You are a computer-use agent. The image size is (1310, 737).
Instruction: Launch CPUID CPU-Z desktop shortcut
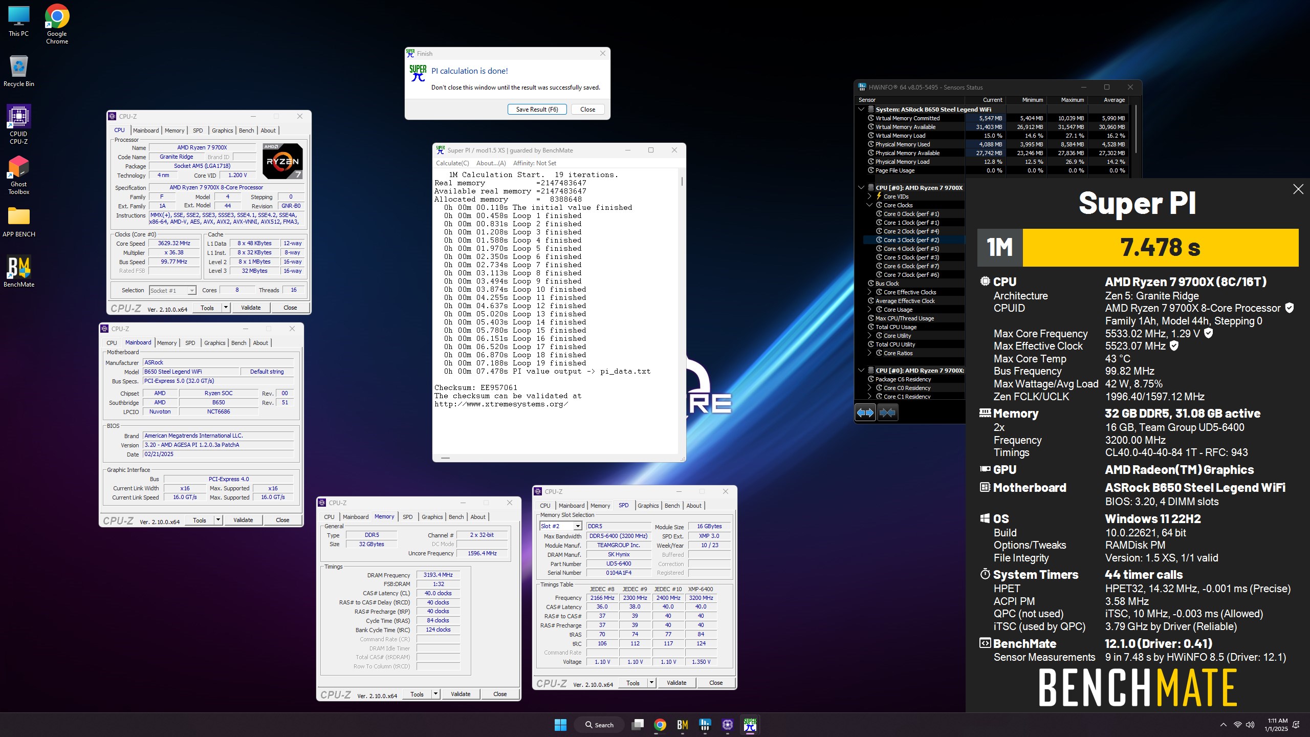click(x=18, y=124)
